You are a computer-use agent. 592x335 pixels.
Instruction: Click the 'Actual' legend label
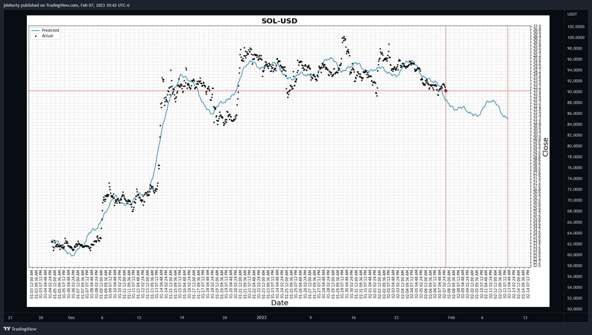pos(48,36)
